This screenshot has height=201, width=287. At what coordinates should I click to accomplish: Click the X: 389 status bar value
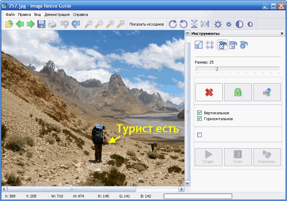coord(10,196)
